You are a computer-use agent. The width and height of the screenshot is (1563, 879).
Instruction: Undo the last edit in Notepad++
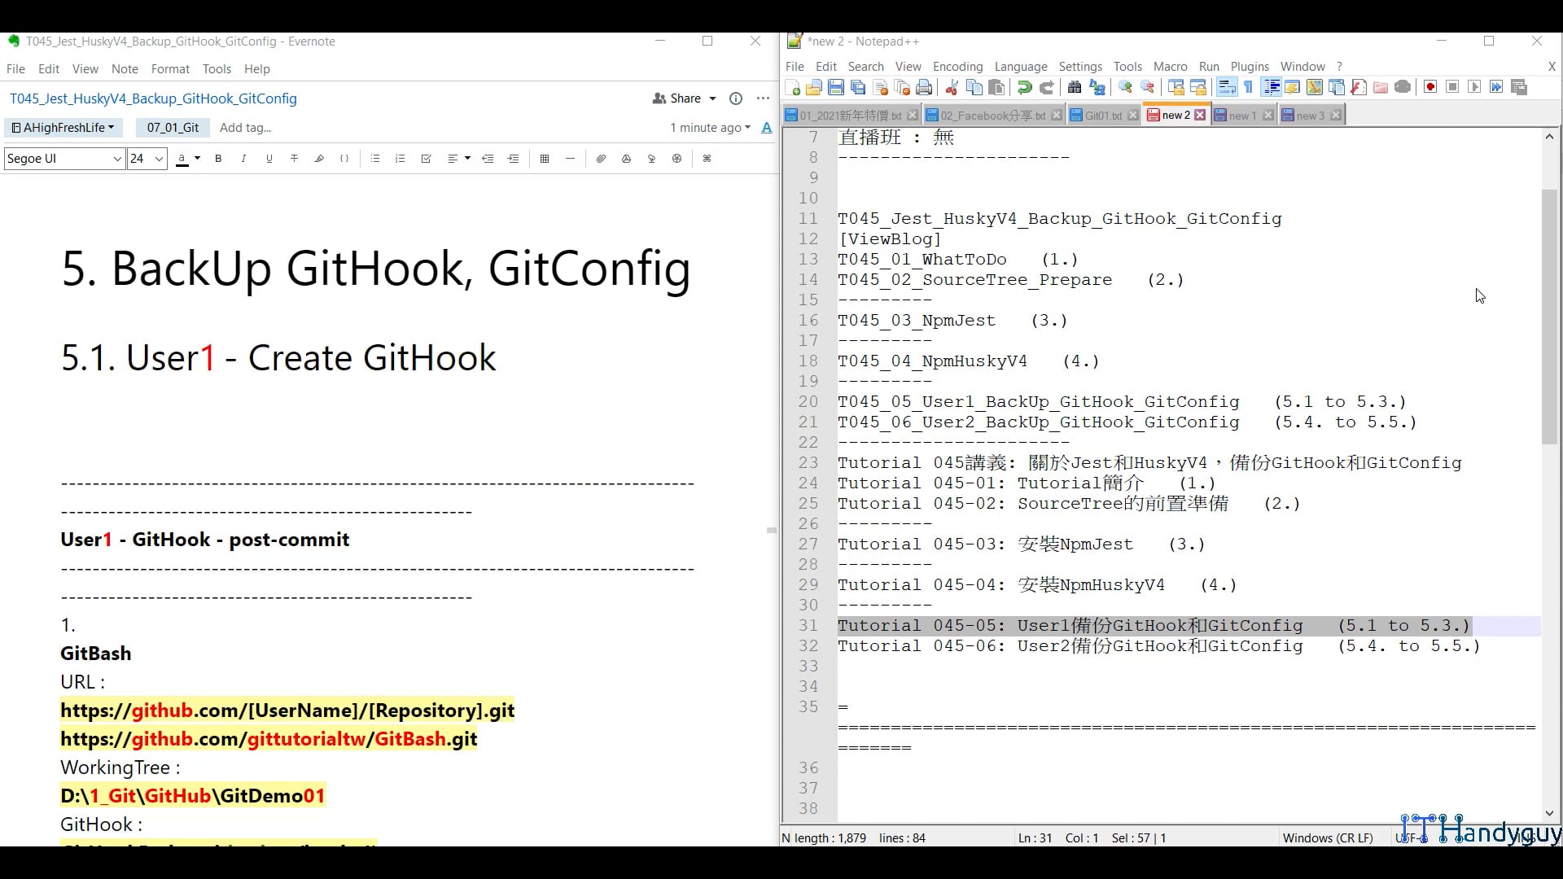(1025, 87)
